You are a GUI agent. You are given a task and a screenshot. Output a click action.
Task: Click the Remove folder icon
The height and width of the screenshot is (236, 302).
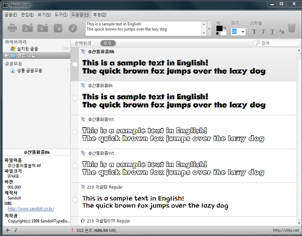click(43, 28)
